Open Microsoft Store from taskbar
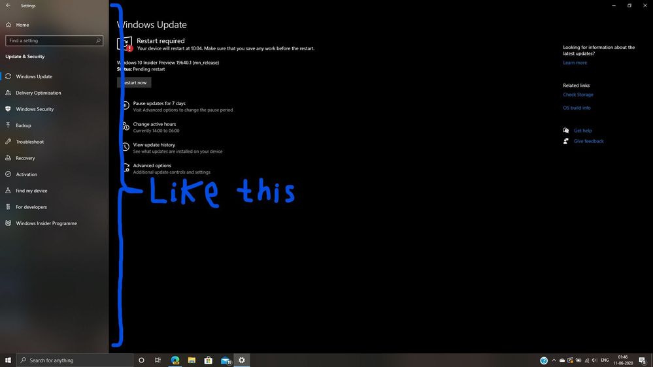The width and height of the screenshot is (653, 367). tap(209, 360)
